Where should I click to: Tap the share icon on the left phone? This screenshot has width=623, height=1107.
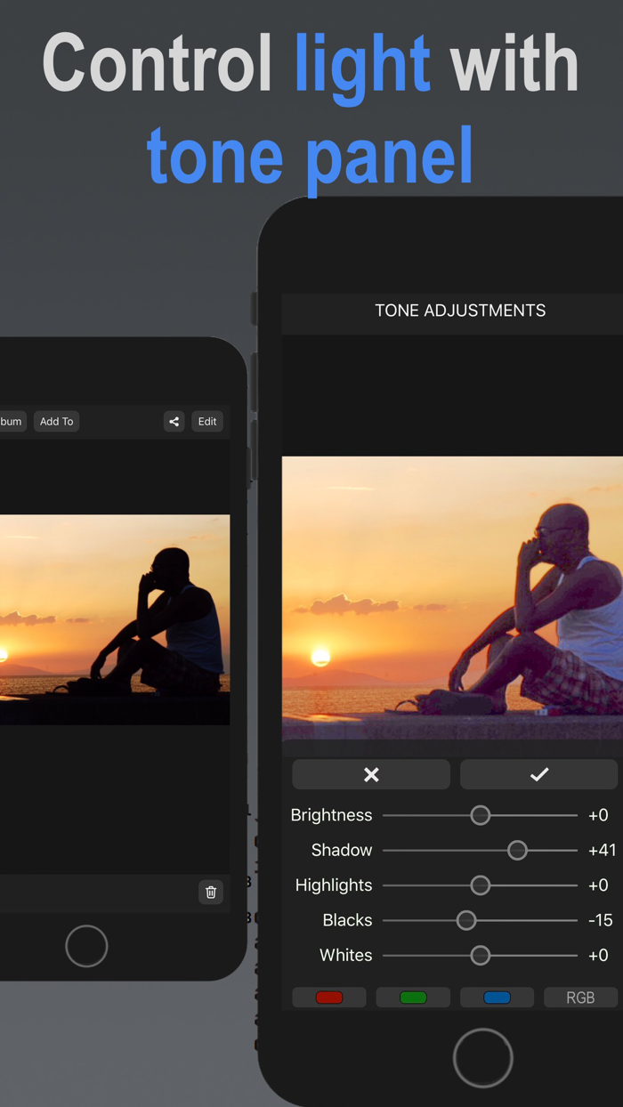[174, 421]
